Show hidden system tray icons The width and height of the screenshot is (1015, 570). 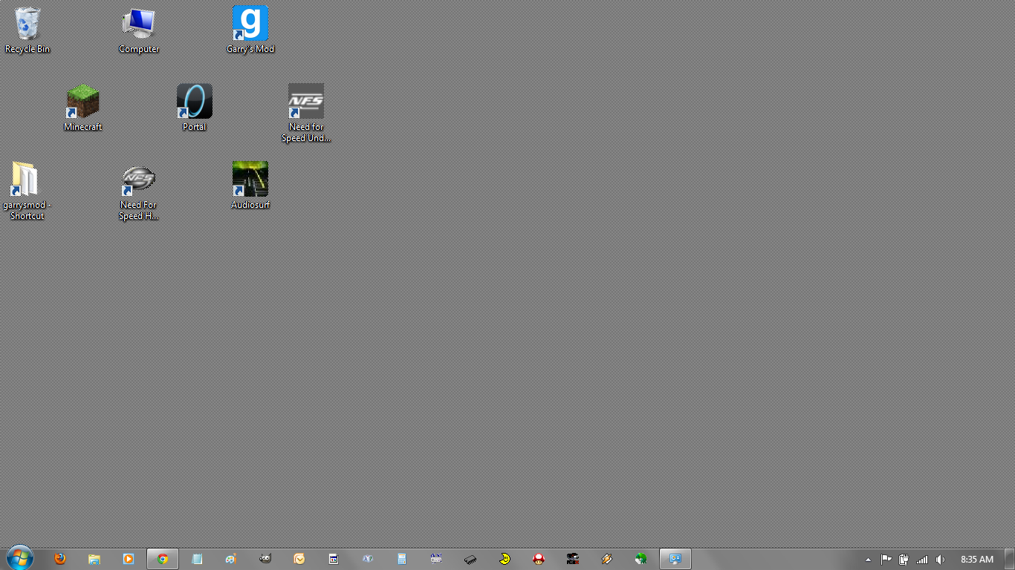(x=868, y=560)
